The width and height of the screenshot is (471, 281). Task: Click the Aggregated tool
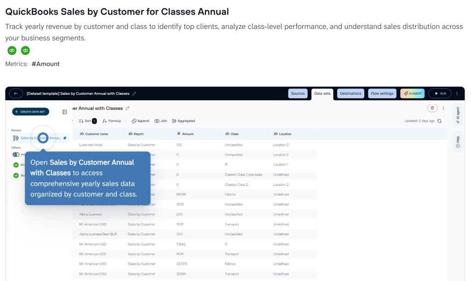click(184, 121)
